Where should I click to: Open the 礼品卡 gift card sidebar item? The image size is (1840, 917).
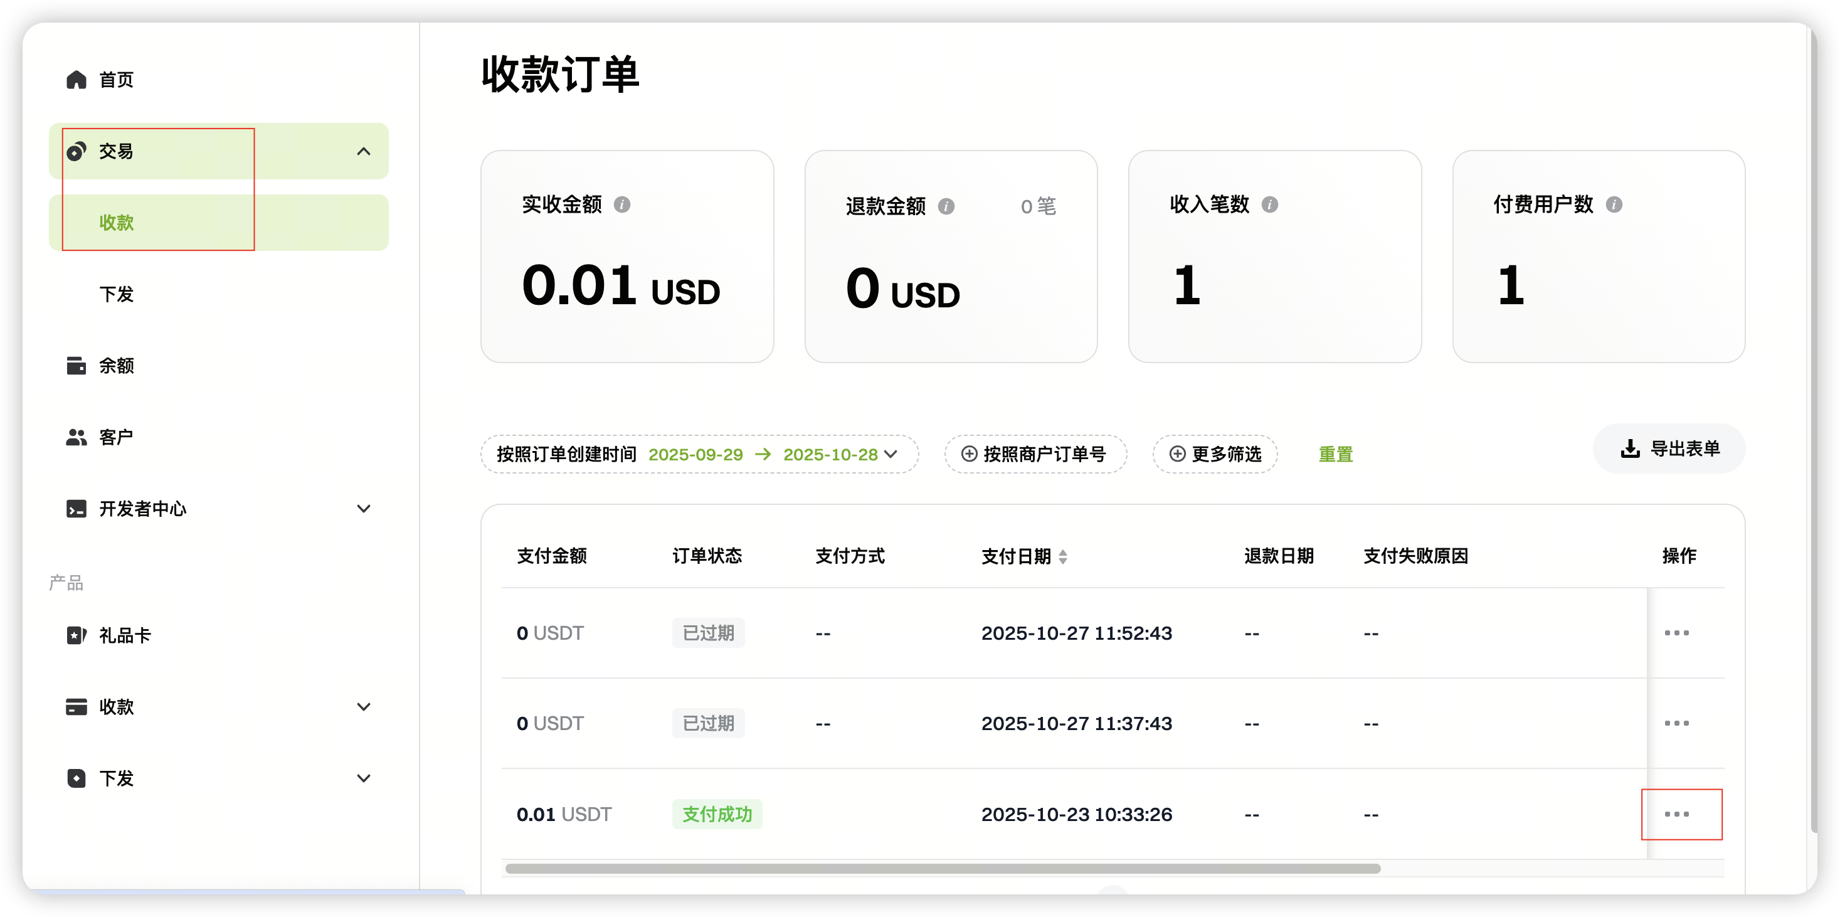[125, 635]
